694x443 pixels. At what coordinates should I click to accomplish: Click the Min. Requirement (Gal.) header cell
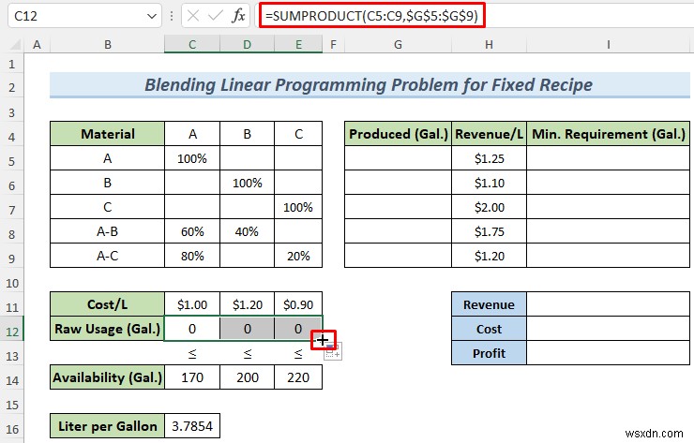click(x=608, y=134)
